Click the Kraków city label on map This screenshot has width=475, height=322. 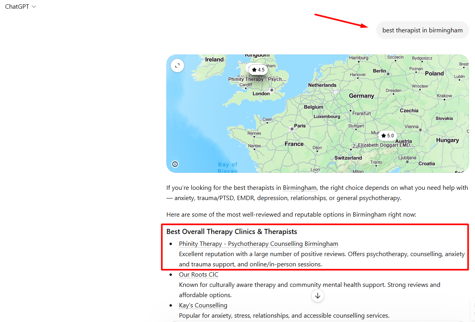[445, 96]
